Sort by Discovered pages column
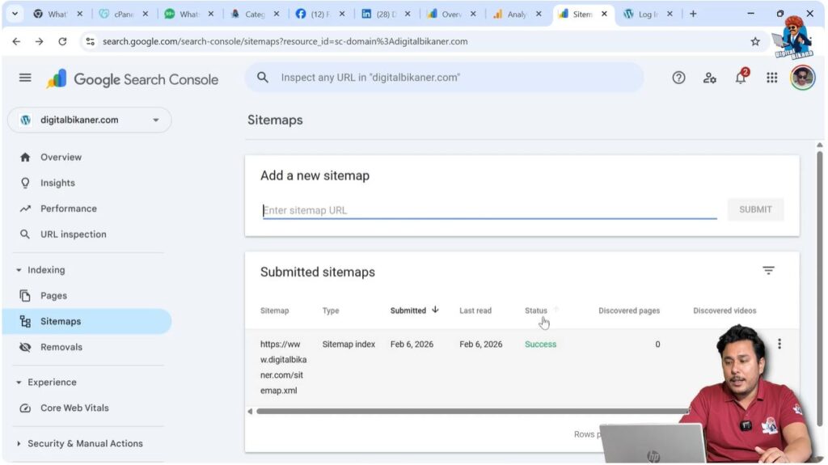The image size is (828, 465). [x=629, y=311]
